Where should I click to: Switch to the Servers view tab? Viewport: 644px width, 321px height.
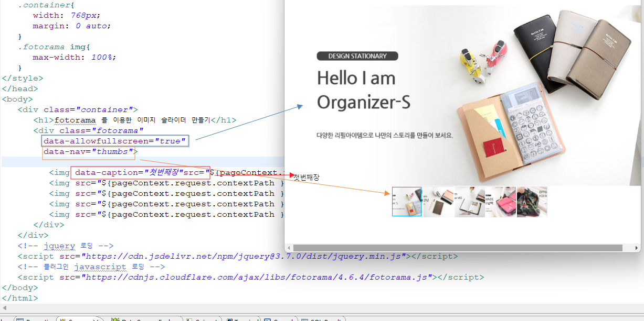coord(80,319)
